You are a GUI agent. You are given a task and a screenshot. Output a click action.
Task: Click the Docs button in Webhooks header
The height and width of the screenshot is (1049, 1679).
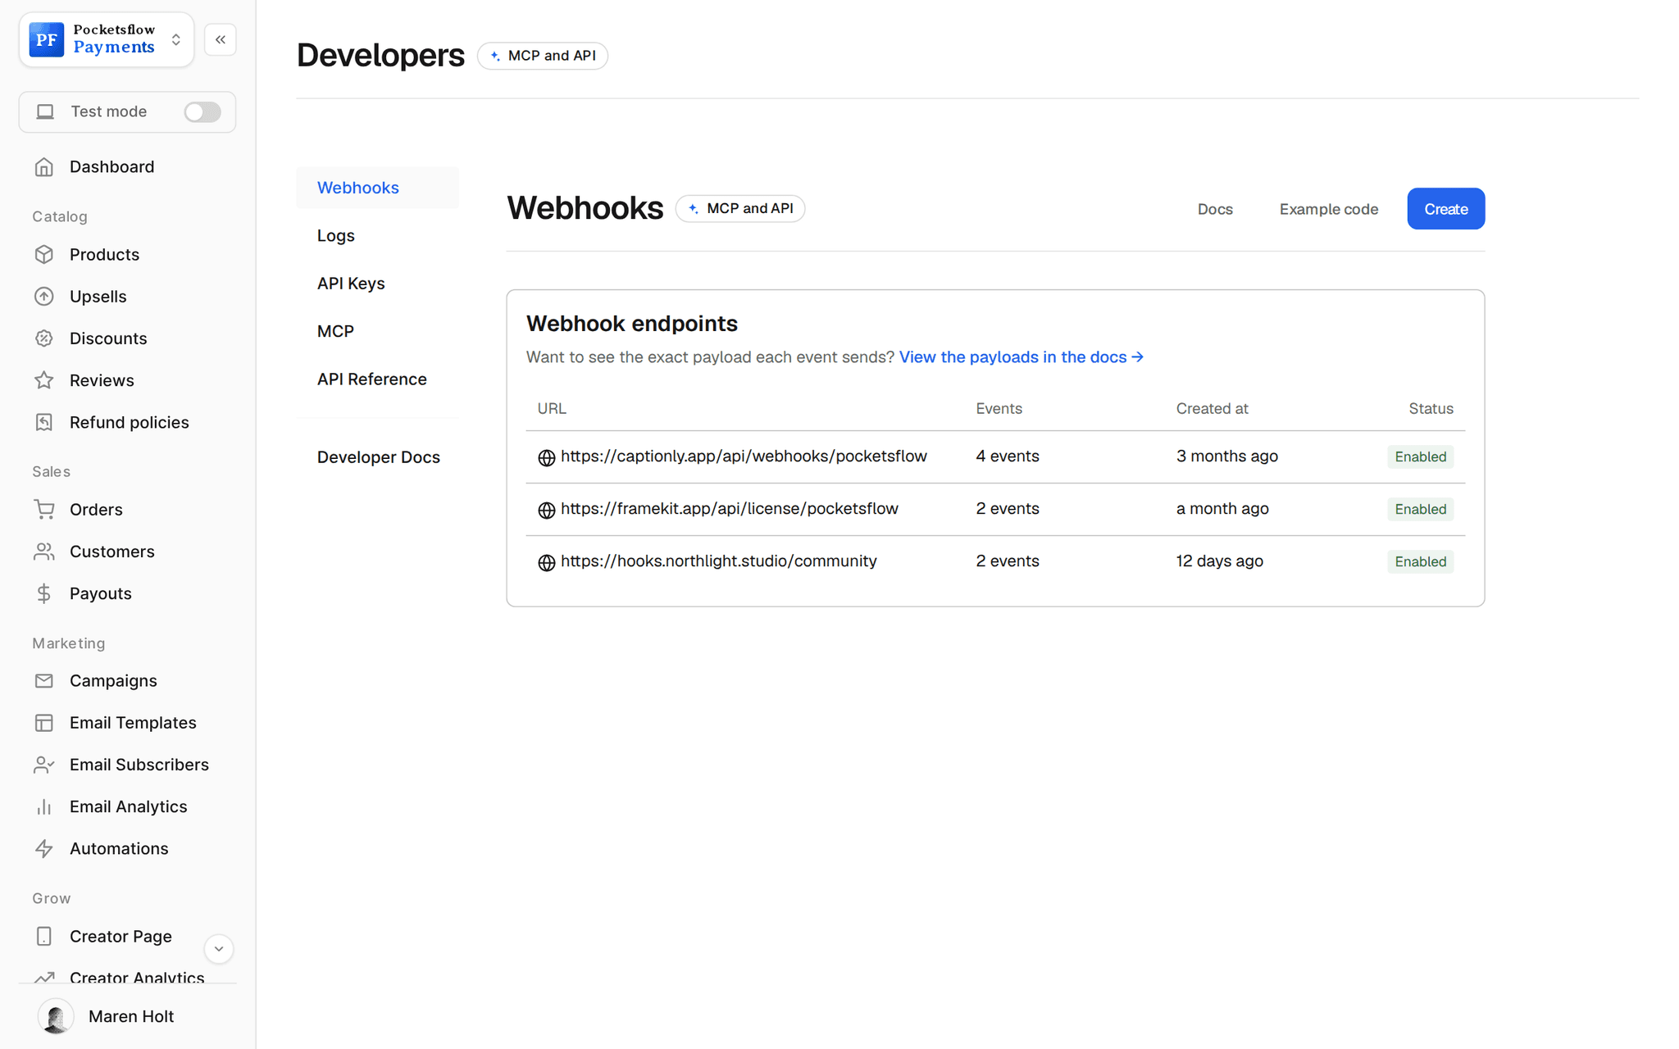point(1215,209)
